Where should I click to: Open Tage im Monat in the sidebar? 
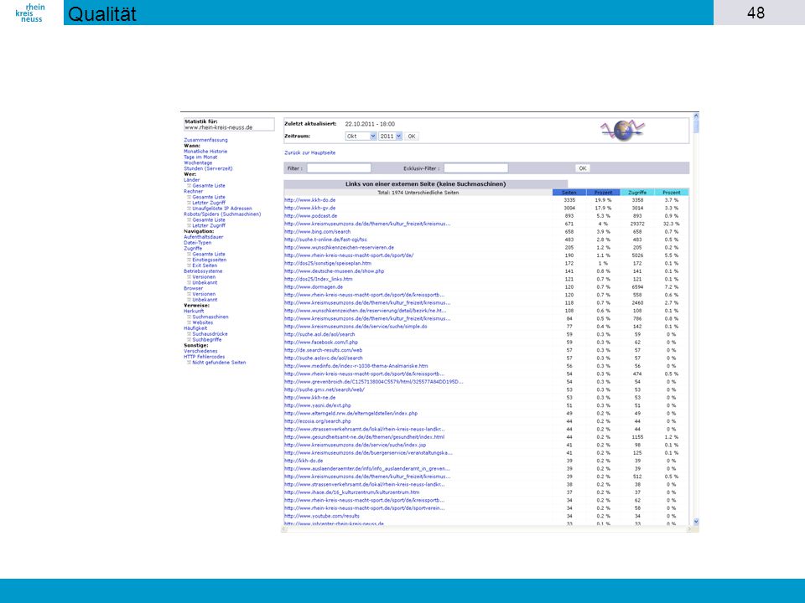point(200,157)
